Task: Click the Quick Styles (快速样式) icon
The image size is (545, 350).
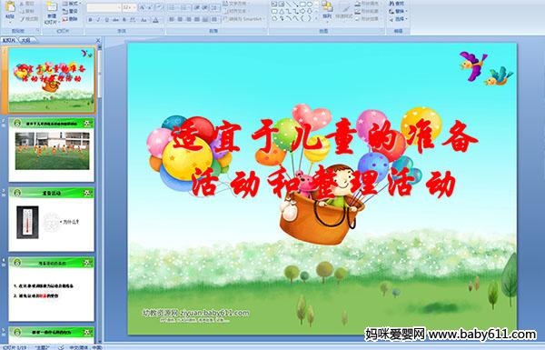Action: coord(344,10)
